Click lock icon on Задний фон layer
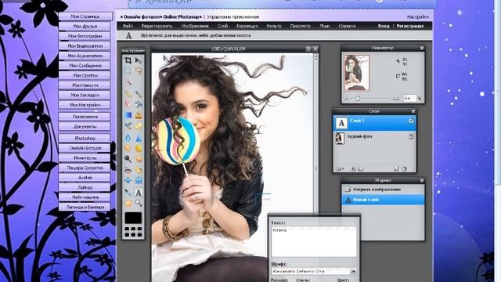 (411, 136)
